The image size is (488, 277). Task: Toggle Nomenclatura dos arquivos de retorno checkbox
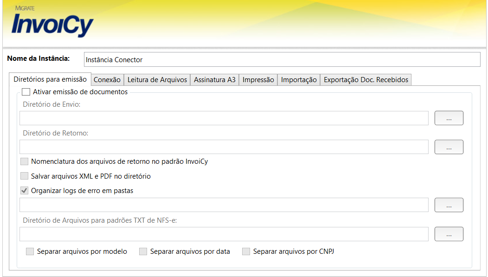(x=25, y=161)
